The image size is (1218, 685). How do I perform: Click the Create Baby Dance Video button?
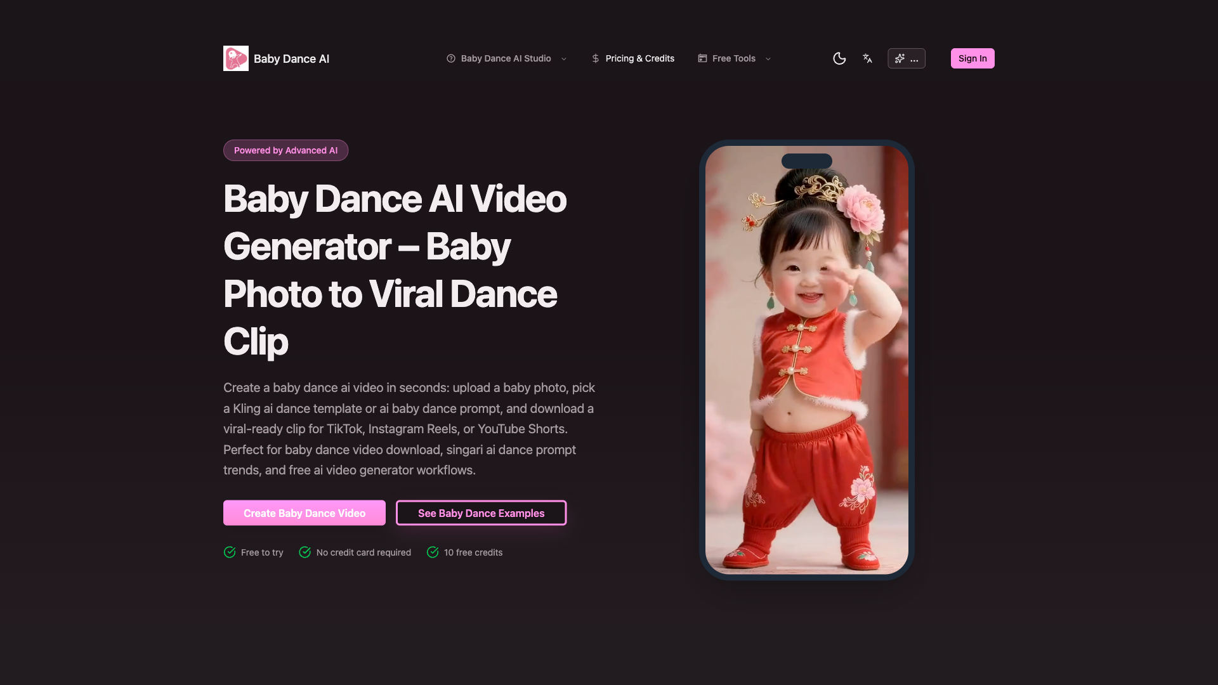304,512
